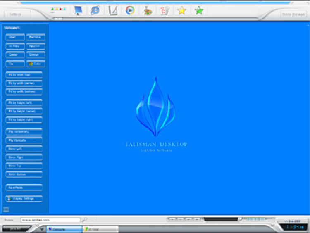The height and width of the screenshot is (233, 310).
Task: Apply Flip Vertically effect
Action: [24, 140]
